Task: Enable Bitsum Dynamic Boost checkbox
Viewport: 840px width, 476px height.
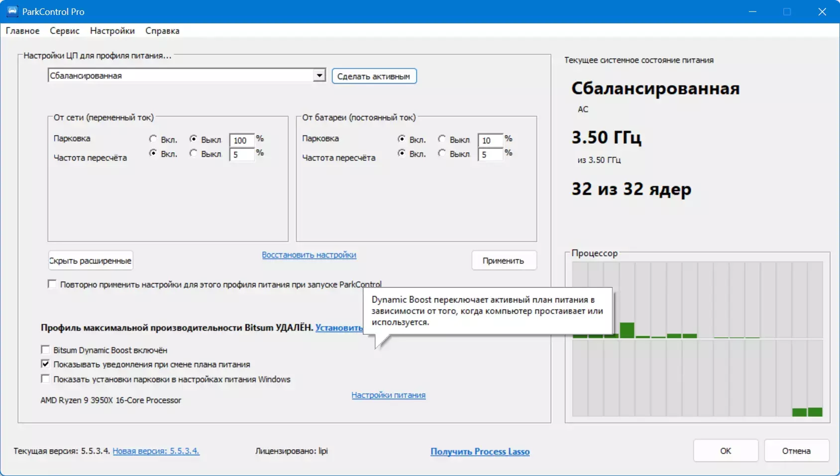Action: [x=46, y=350]
